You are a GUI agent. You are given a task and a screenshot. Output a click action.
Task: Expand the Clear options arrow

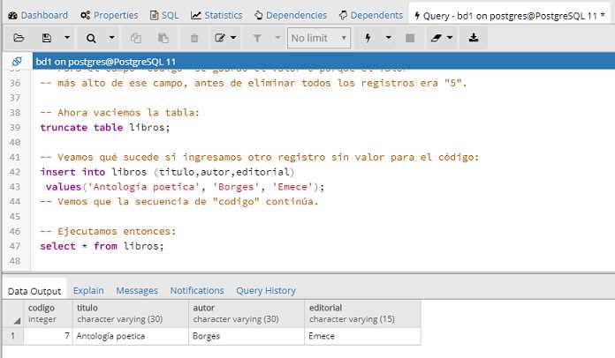pyautogui.click(x=450, y=38)
